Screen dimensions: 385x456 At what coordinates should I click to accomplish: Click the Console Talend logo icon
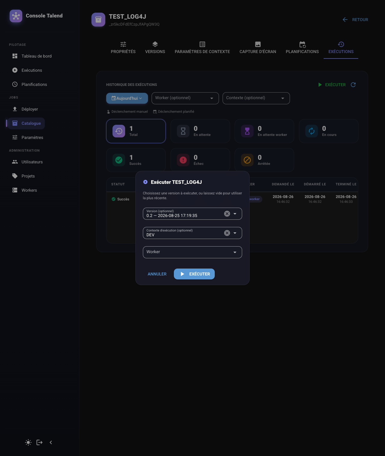tap(16, 16)
